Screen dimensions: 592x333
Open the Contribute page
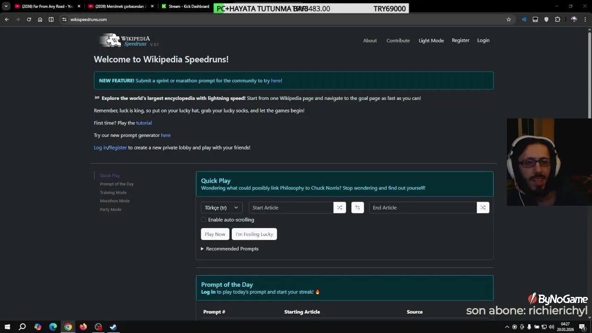pos(398,41)
